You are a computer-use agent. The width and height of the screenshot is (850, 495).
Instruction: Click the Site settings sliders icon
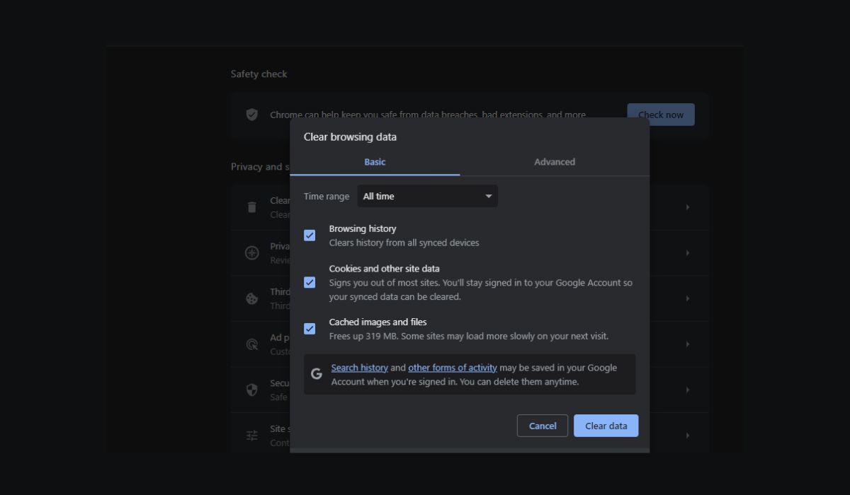251,436
